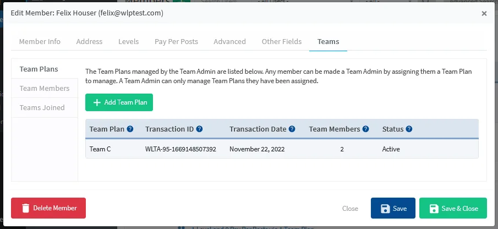Select the Team C plan cell

coord(100,149)
